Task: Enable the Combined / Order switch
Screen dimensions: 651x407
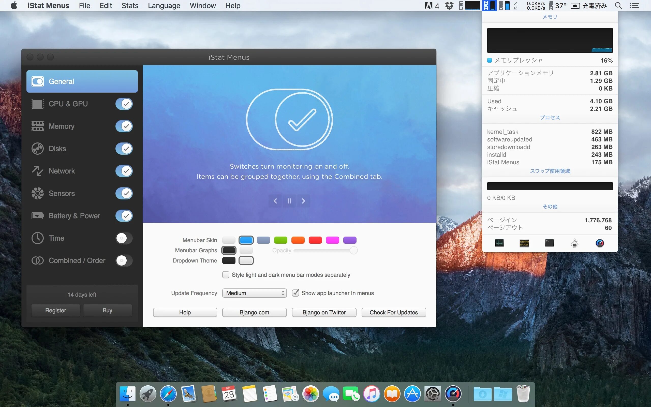Action: pyautogui.click(x=124, y=260)
